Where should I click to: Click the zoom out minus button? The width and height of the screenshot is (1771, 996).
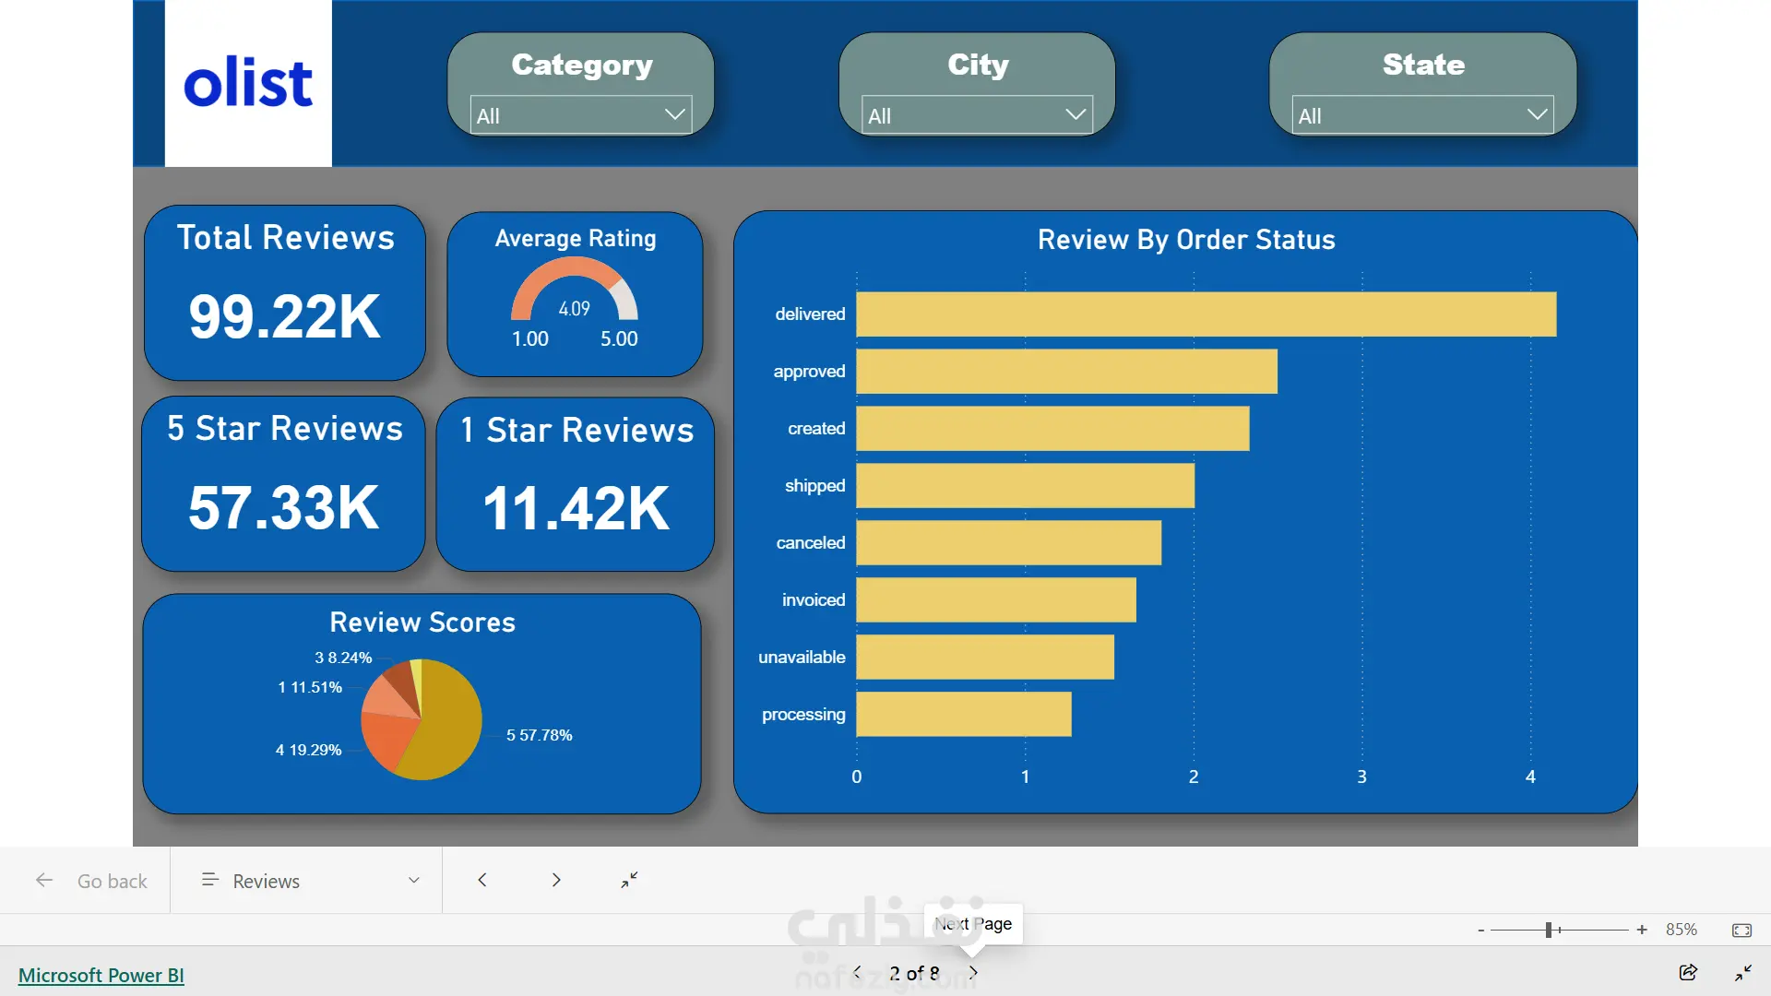(1480, 930)
